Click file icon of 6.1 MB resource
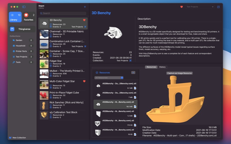The image size is (231, 144). (x=135, y=88)
